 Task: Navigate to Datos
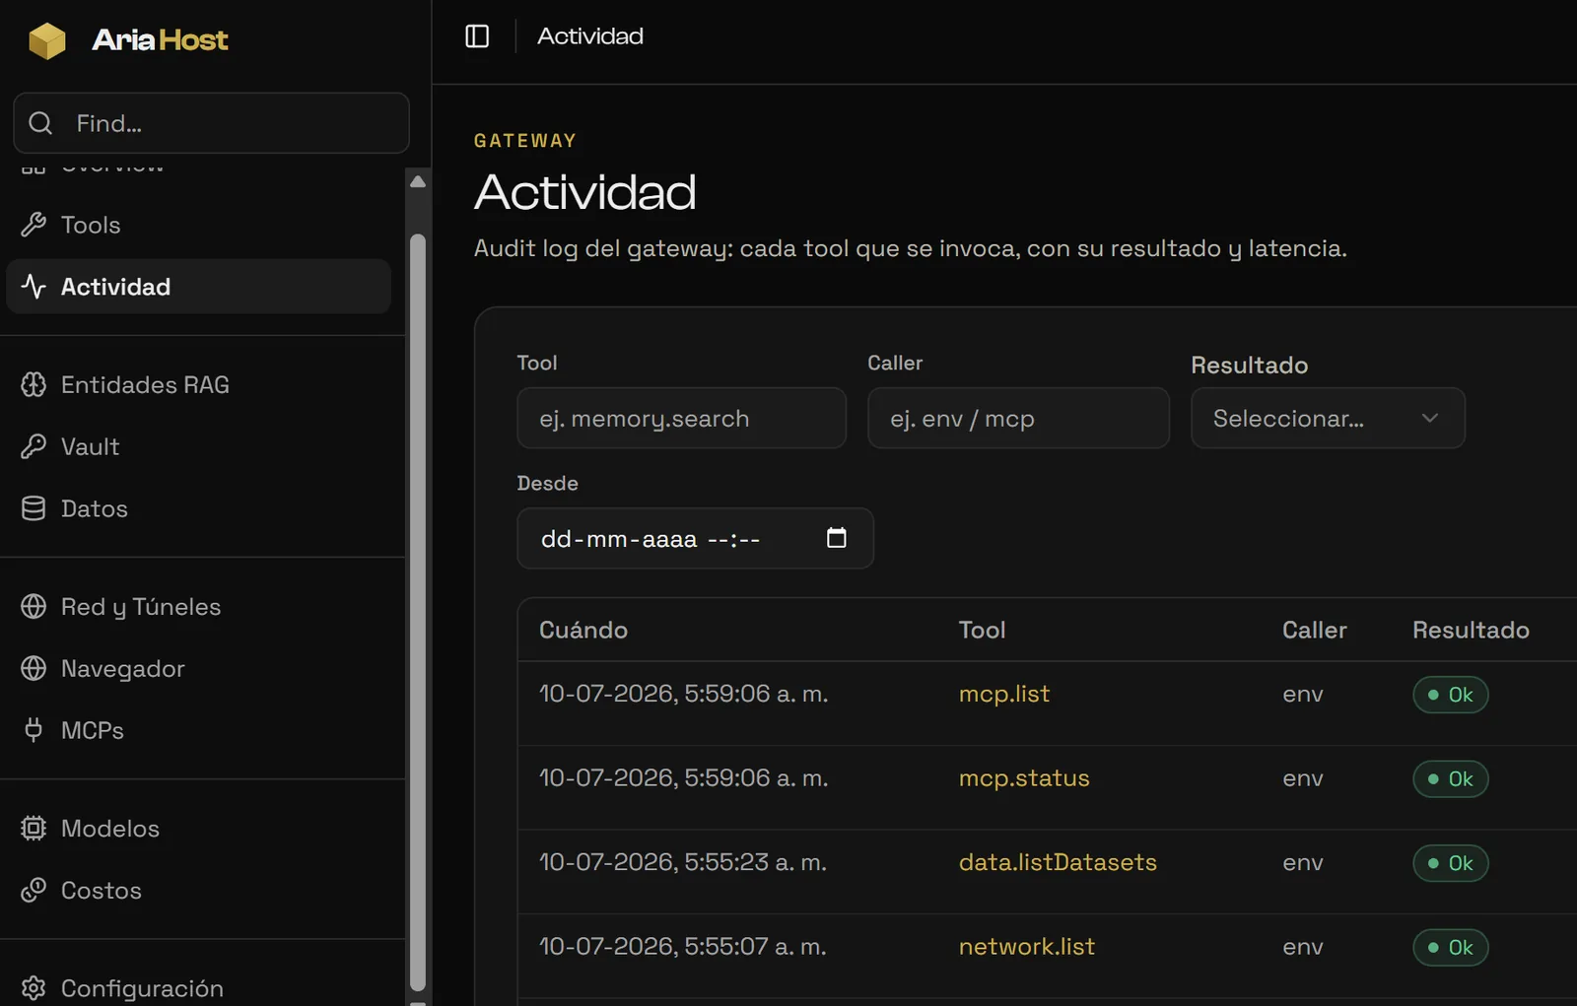point(199,508)
